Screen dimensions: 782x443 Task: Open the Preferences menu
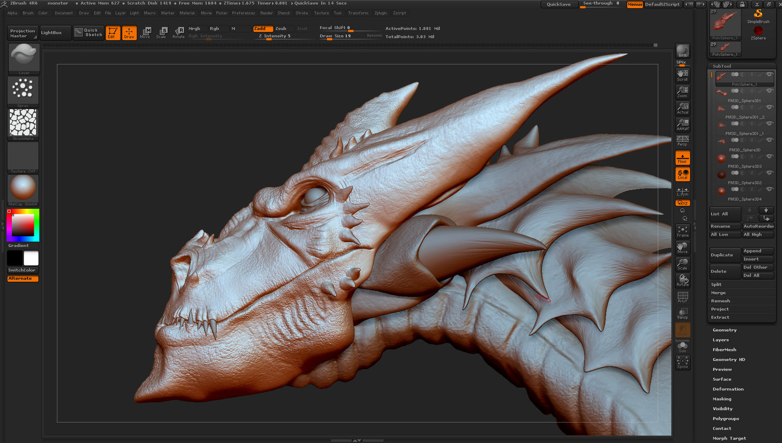click(x=243, y=13)
